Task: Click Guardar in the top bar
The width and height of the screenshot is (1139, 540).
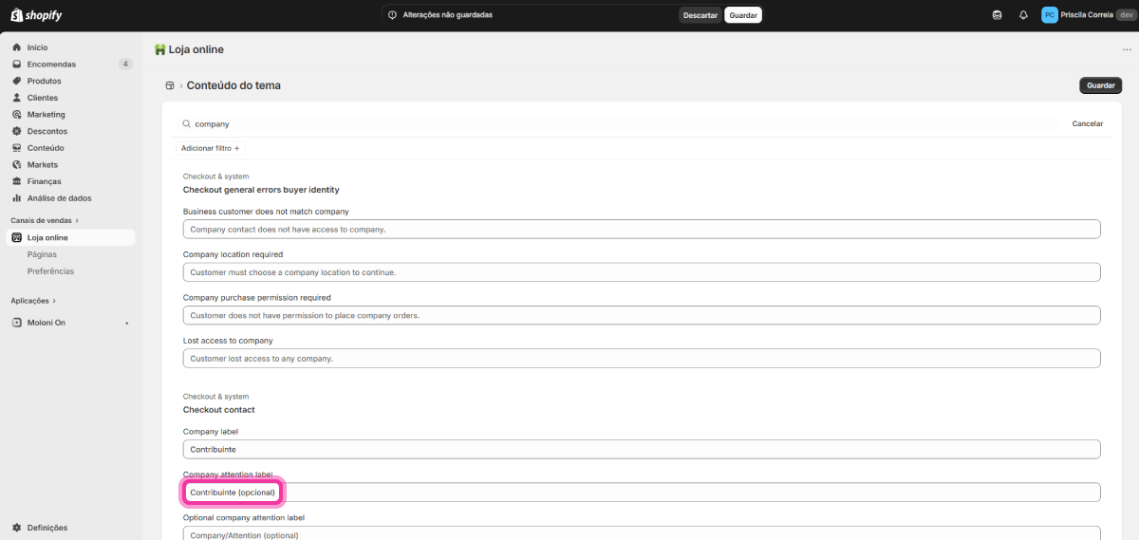Action: [743, 15]
